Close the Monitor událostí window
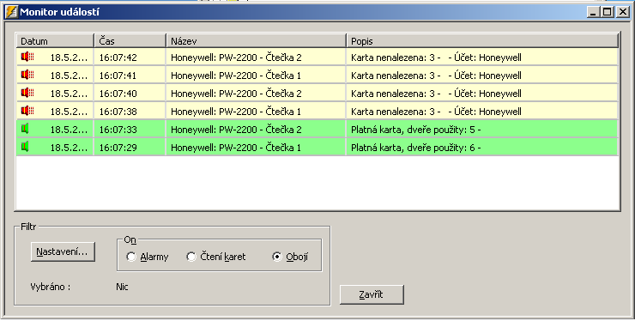This screenshot has width=635, height=321. tap(622, 12)
